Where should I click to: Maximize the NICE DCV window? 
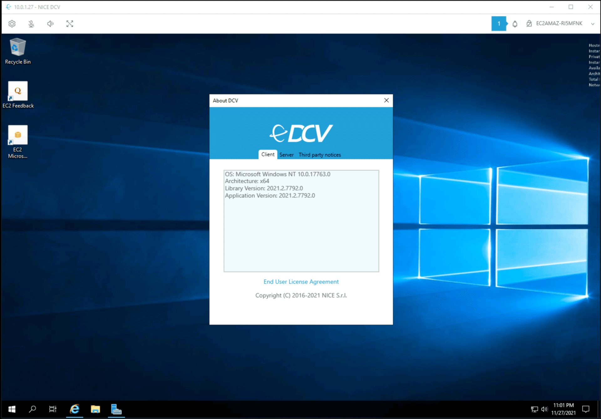pyautogui.click(x=571, y=7)
